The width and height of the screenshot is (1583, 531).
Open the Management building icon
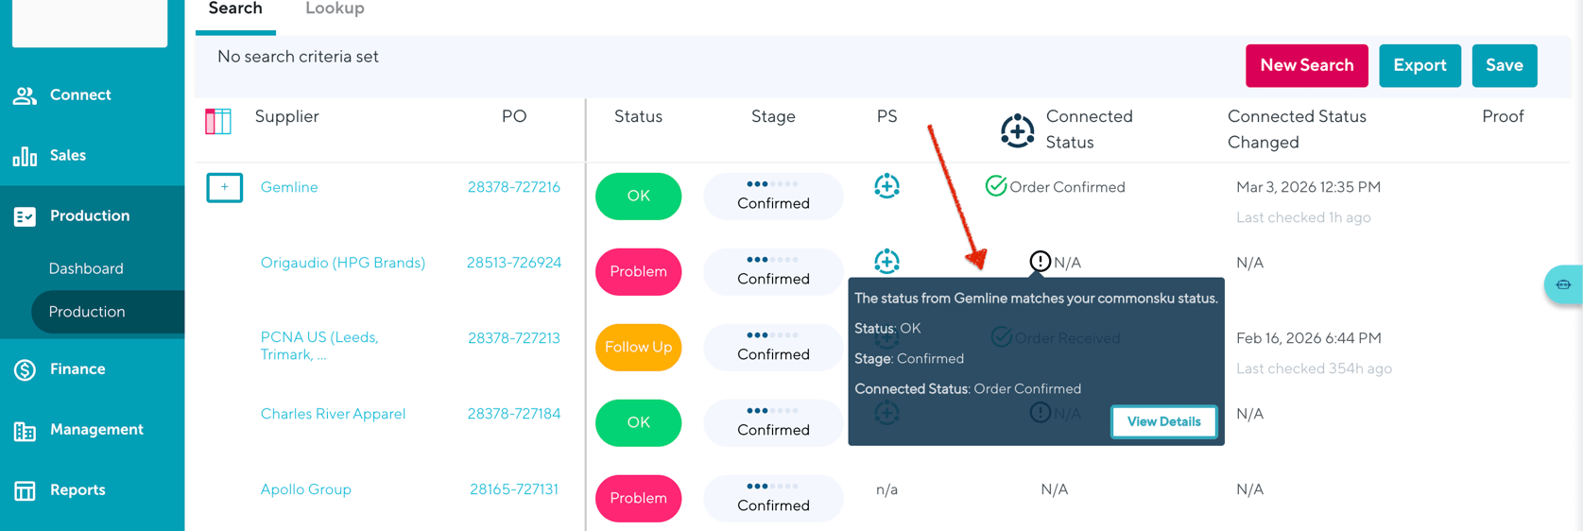[x=25, y=431]
